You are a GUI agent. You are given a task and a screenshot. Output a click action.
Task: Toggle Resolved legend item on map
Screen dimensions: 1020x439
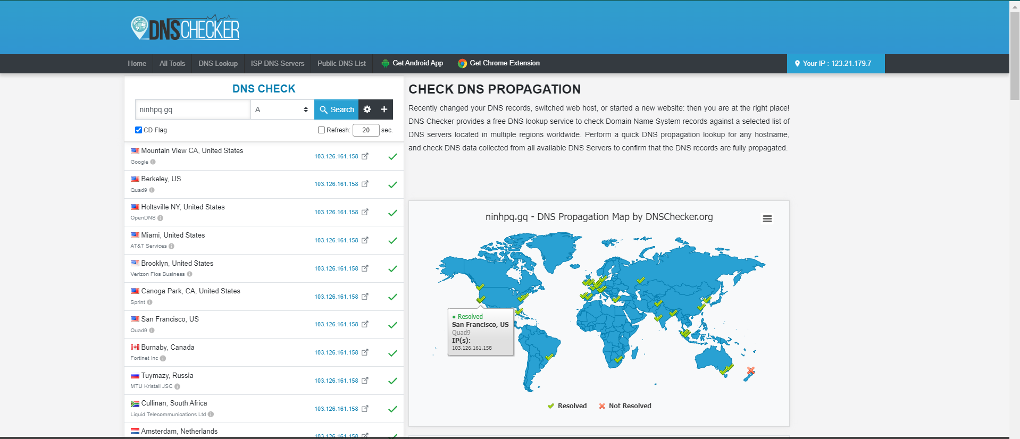[x=567, y=406]
